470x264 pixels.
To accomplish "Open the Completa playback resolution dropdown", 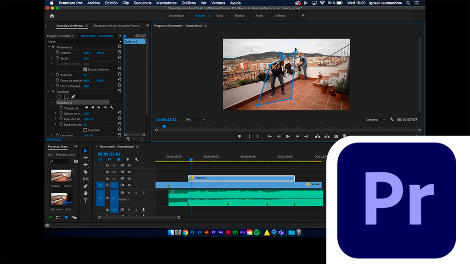I will [x=375, y=120].
